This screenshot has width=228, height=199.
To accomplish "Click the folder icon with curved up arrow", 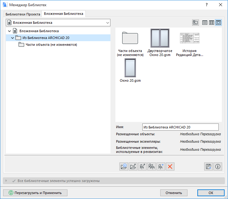I will click(133, 167).
